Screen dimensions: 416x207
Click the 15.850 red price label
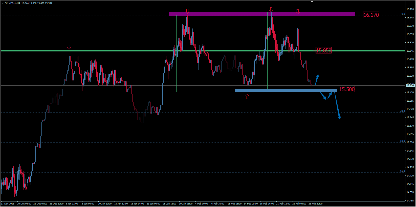click(323, 50)
